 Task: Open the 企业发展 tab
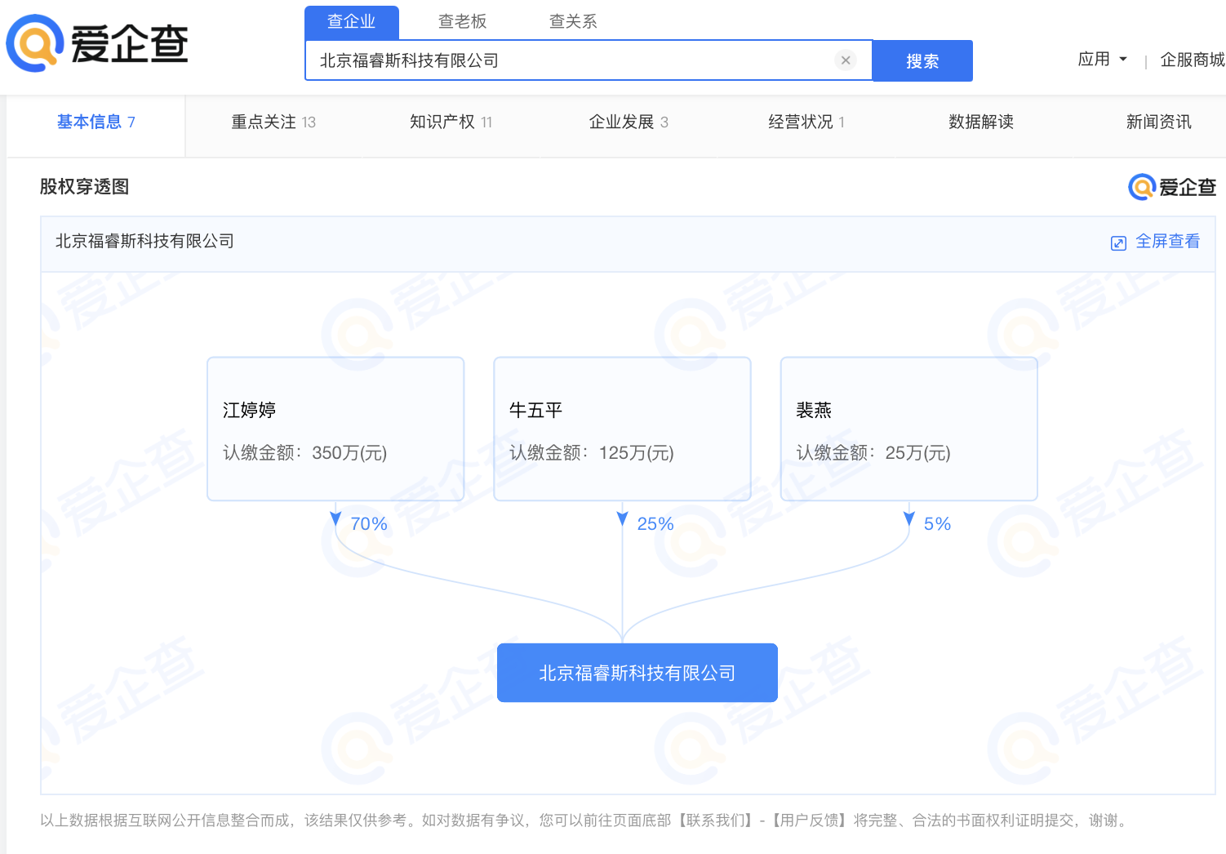[629, 122]
